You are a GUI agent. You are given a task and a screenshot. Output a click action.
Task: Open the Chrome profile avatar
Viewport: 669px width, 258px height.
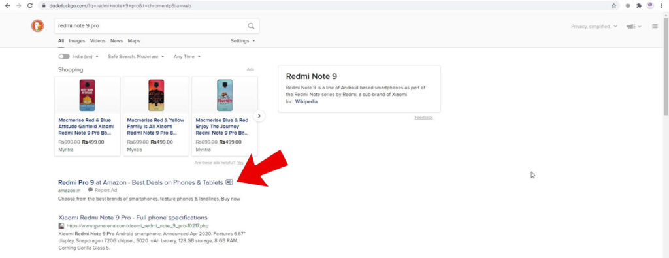coord(650,5)
